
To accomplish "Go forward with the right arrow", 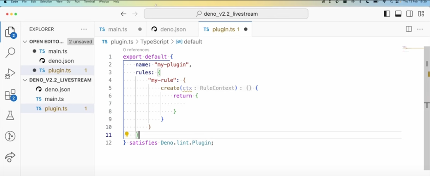I will point(135,14).
